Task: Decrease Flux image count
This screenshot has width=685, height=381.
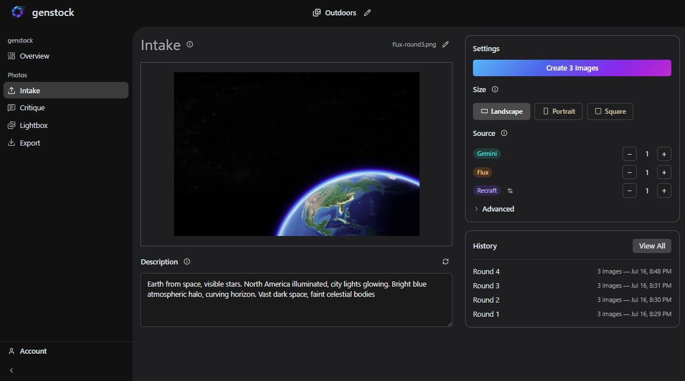Action: click(629, 172)
